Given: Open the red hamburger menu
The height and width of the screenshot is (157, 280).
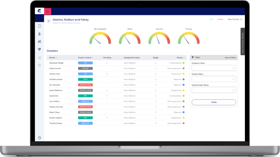Looking at the screenshot, I should [x=47, y=11].
